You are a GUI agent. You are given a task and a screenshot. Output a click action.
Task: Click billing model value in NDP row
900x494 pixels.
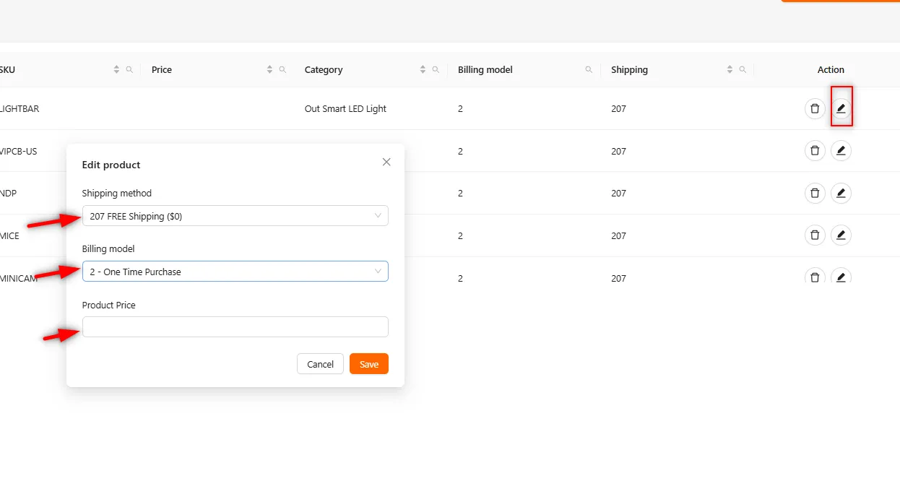[x=460, y=193]
